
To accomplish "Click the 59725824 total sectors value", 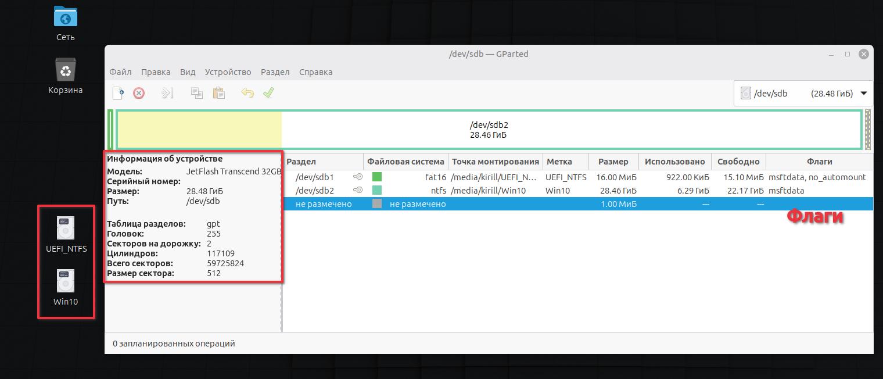I will point(225,263).
